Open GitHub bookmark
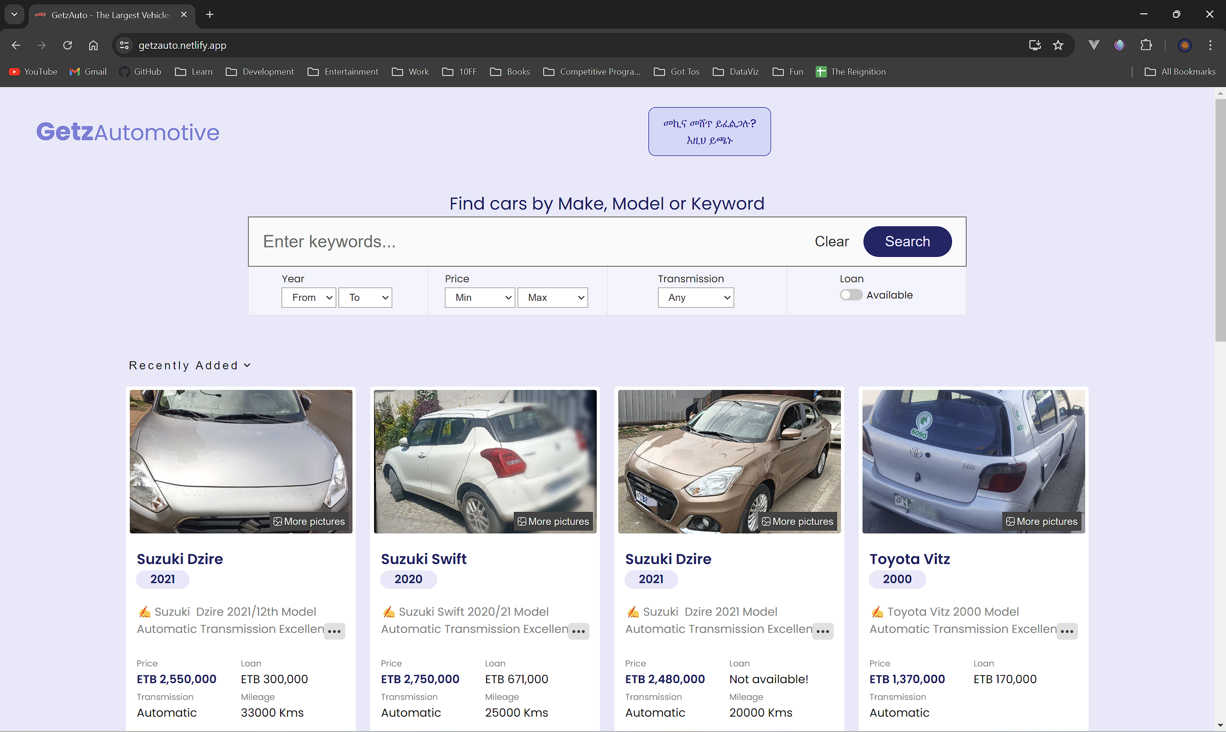1226x732 pixels. click(x=140, y=72)
